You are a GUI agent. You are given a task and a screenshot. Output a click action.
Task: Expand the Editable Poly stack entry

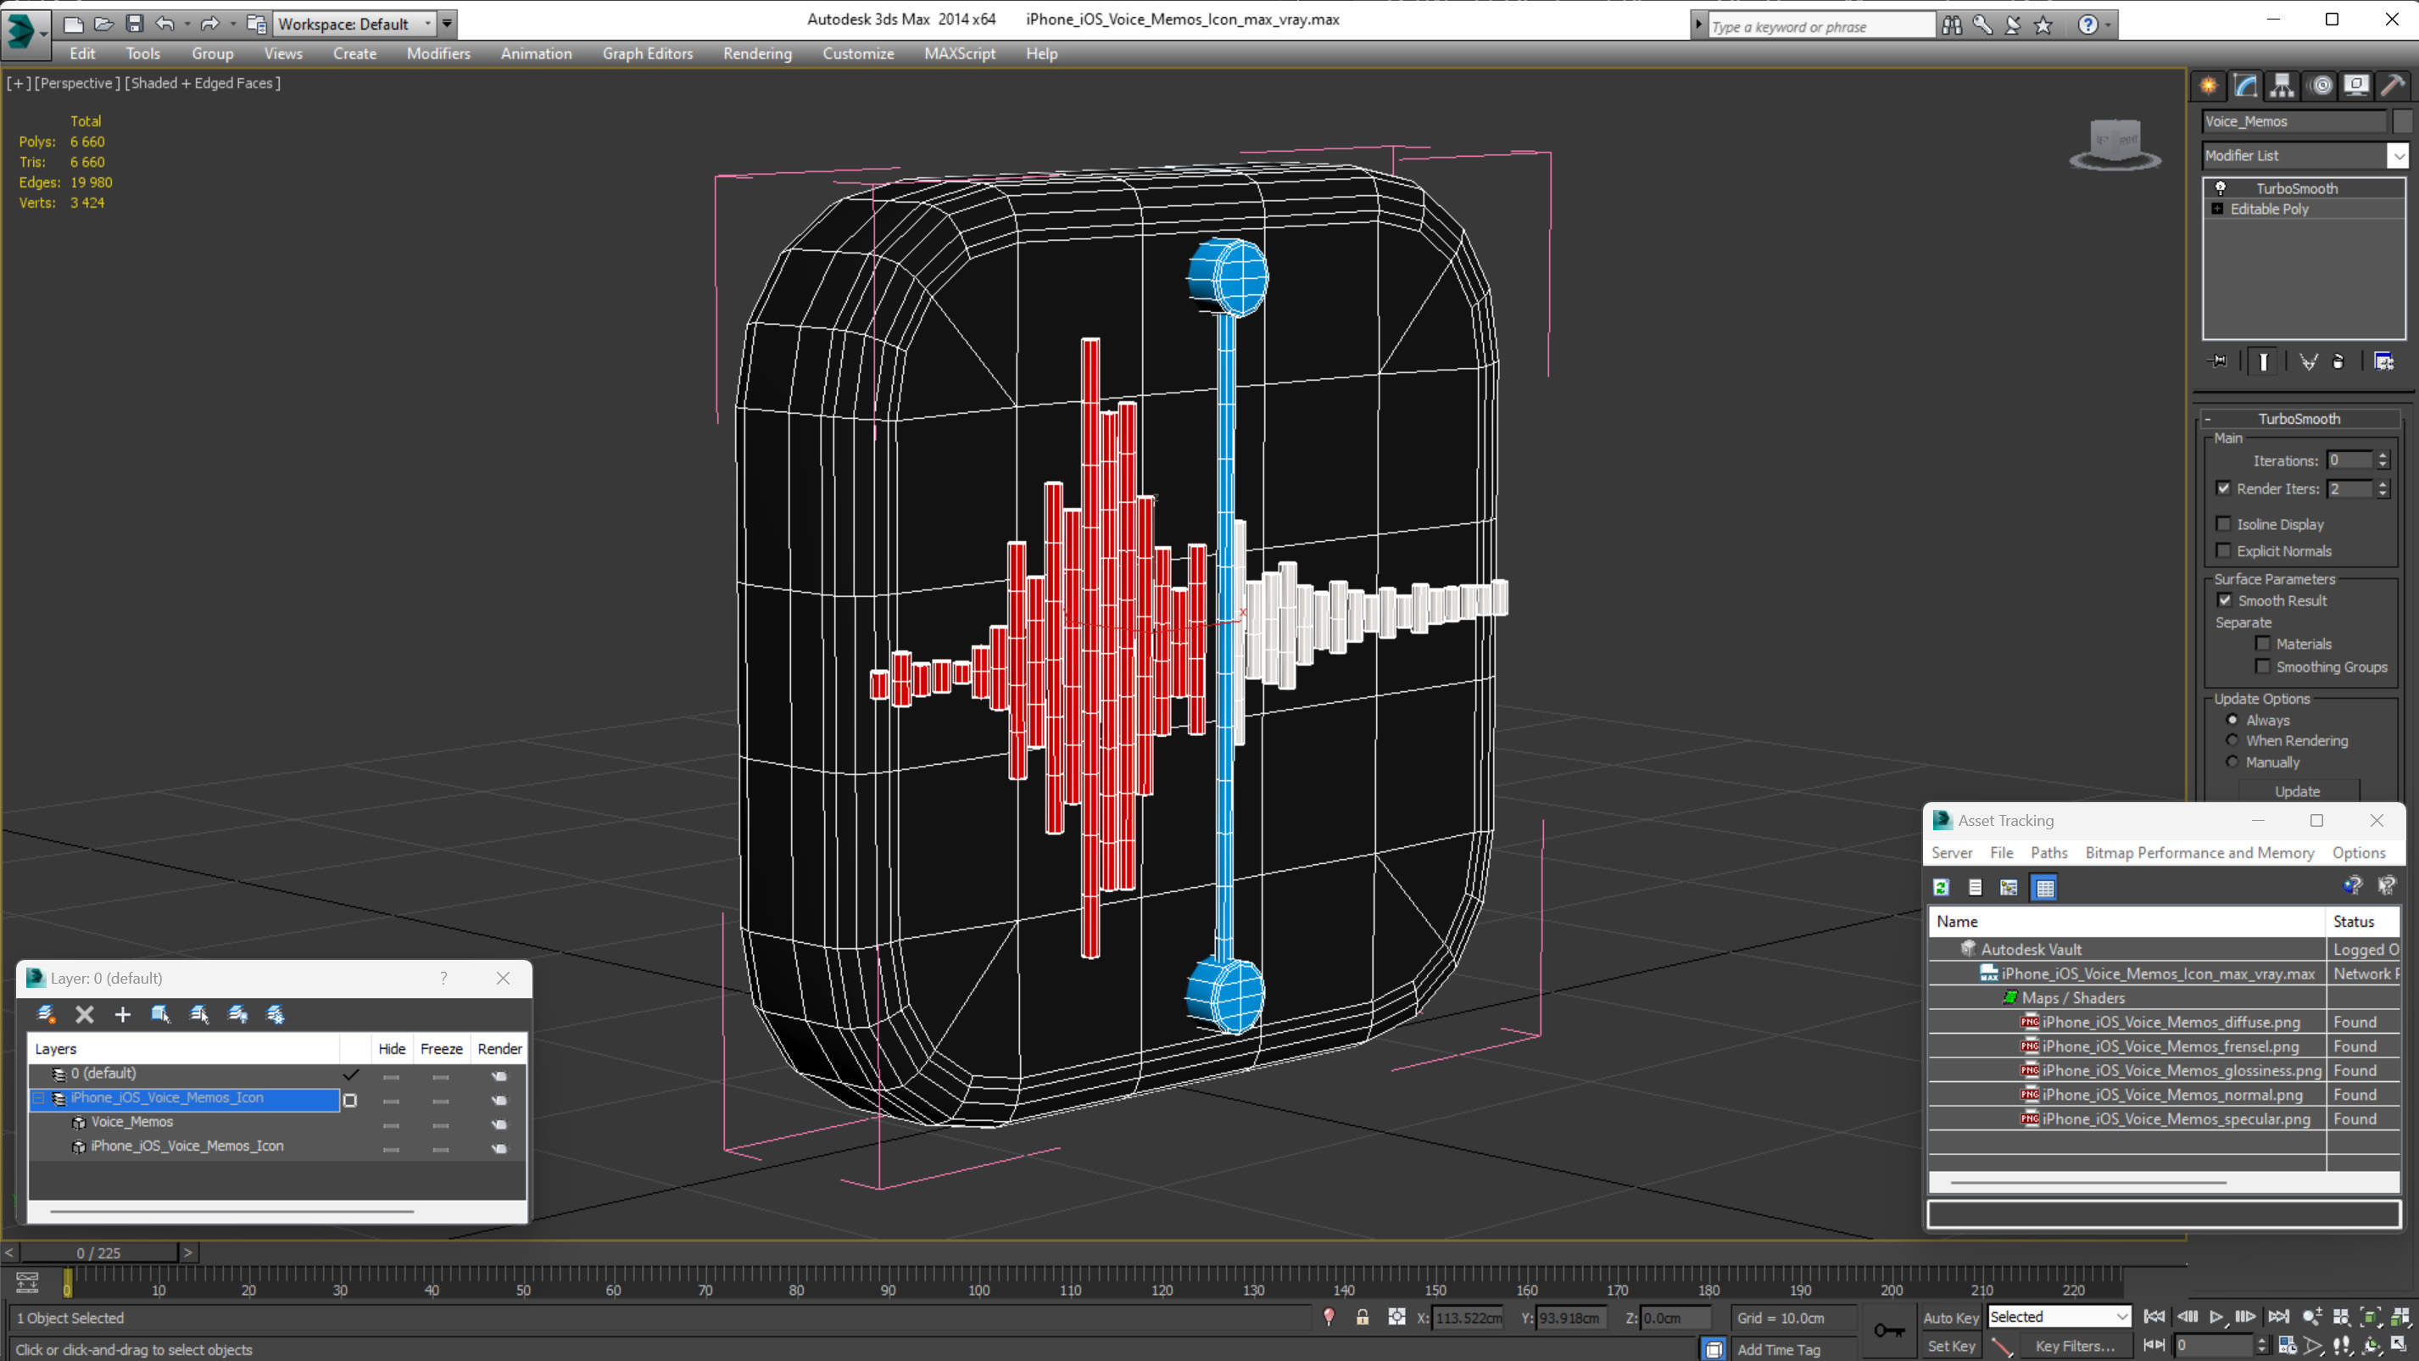click(x=2217, y=209)
